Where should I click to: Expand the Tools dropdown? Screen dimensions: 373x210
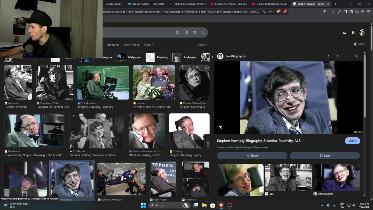[x=203, y=45]
